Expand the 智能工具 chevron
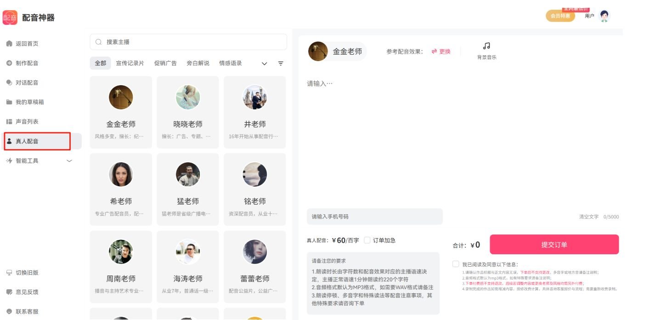Viewport: 650px width, 320px height. 69,161
